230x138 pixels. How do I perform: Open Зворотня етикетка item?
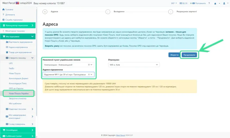tap(18, 99)
